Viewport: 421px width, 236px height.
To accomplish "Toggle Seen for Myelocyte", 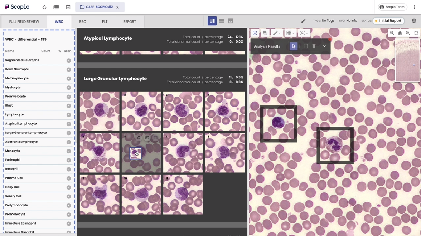I will pyautogui.click(x=69, y=88).
